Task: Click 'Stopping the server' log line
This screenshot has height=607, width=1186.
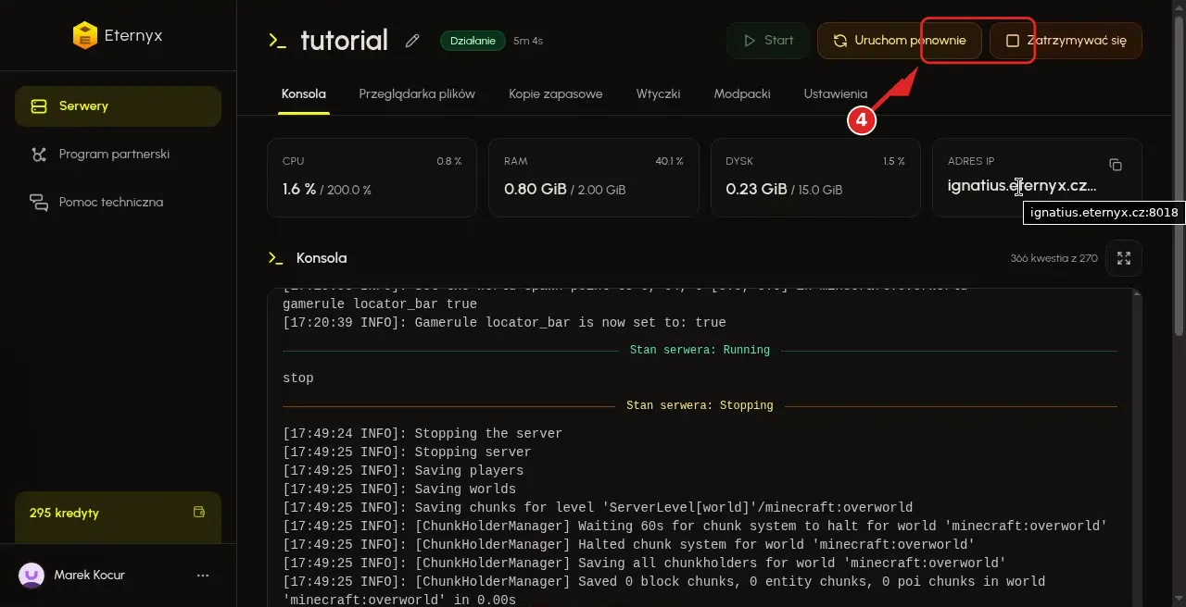Action: (x=423, y=434)
